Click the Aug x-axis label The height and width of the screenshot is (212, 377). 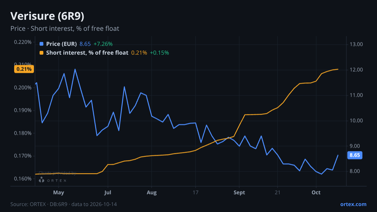pyautogui.click(x=152, y=193)
